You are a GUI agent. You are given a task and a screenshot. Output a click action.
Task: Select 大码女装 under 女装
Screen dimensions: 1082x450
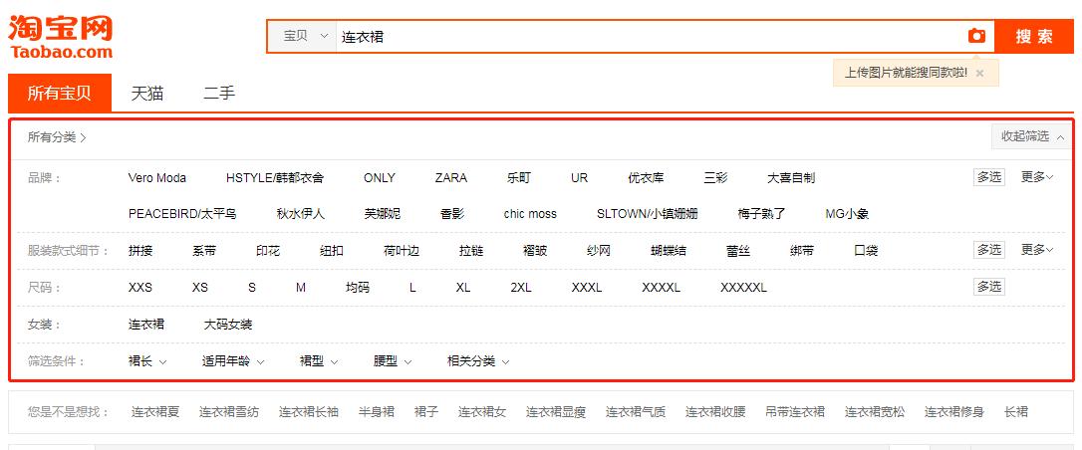(228, 324)
